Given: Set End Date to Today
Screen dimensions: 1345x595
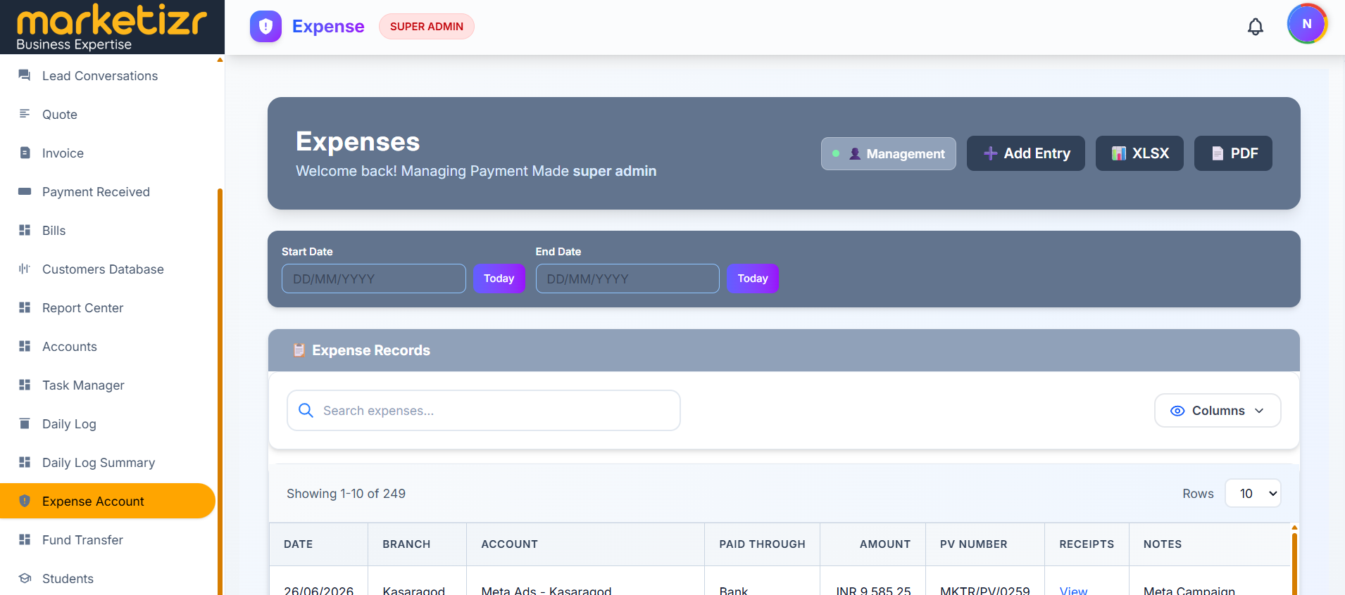Looking at the screenshot, I should point(753,279).
